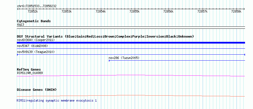Viewport: 253px width, 109px height.
Task: Open the nsv603640 (Cooper2011) variant label
Action: [36, 40]
